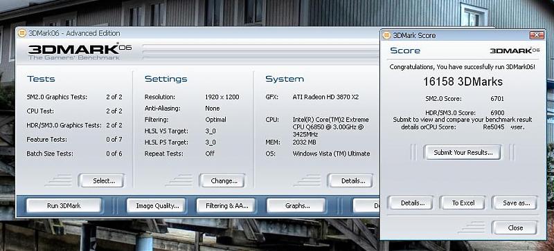Viewport: 554px width, 251px height.
Task: Click the 3DMark06 logo in main window
Action: click(x=80, y=52)
